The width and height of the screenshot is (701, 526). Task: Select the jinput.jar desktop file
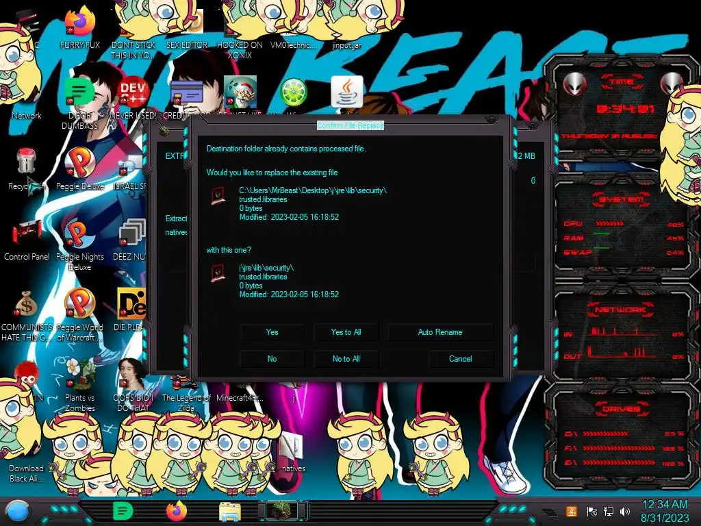coord(346,45)
